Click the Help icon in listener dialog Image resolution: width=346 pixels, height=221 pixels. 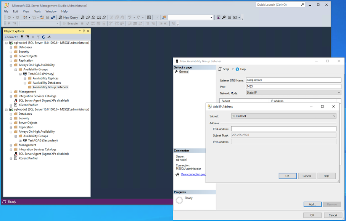tap(241, 69)
